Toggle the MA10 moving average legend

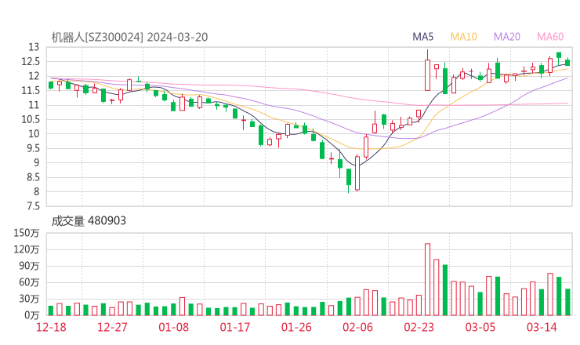(463, 37)
